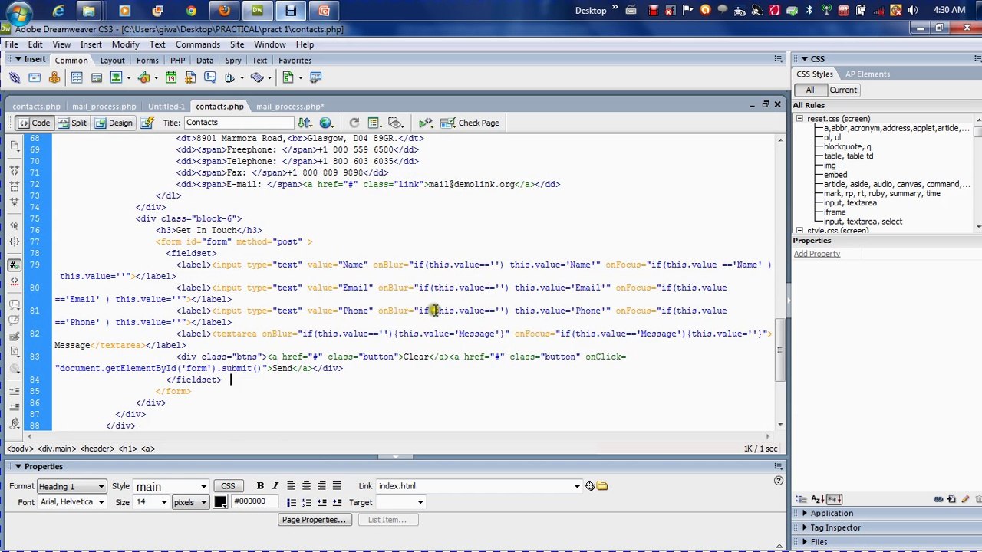Collapse reset.css (screen) tree node
Viewport: 982px width, 552px height.
(799, 119)
